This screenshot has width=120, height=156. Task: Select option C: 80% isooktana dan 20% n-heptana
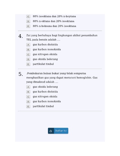click(x=28, y=17)
